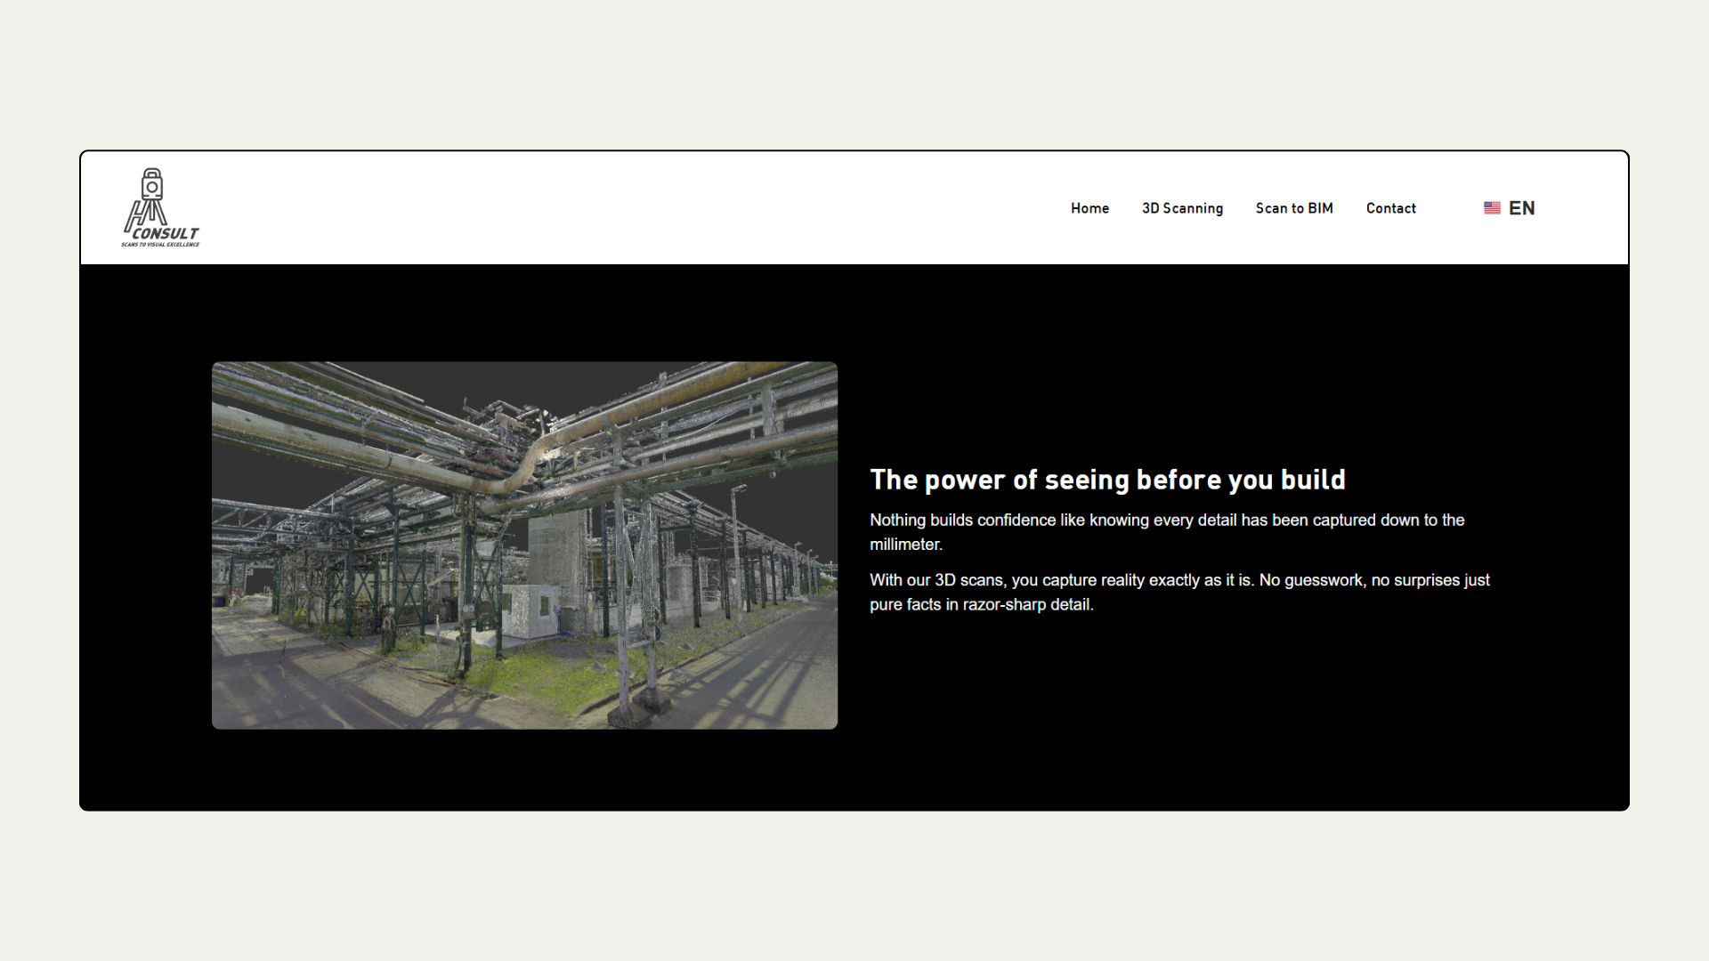Navigate to Scan to BIM
Image resolution: width=1709 pixels, height=961 pixels.
pos(1294,208)
